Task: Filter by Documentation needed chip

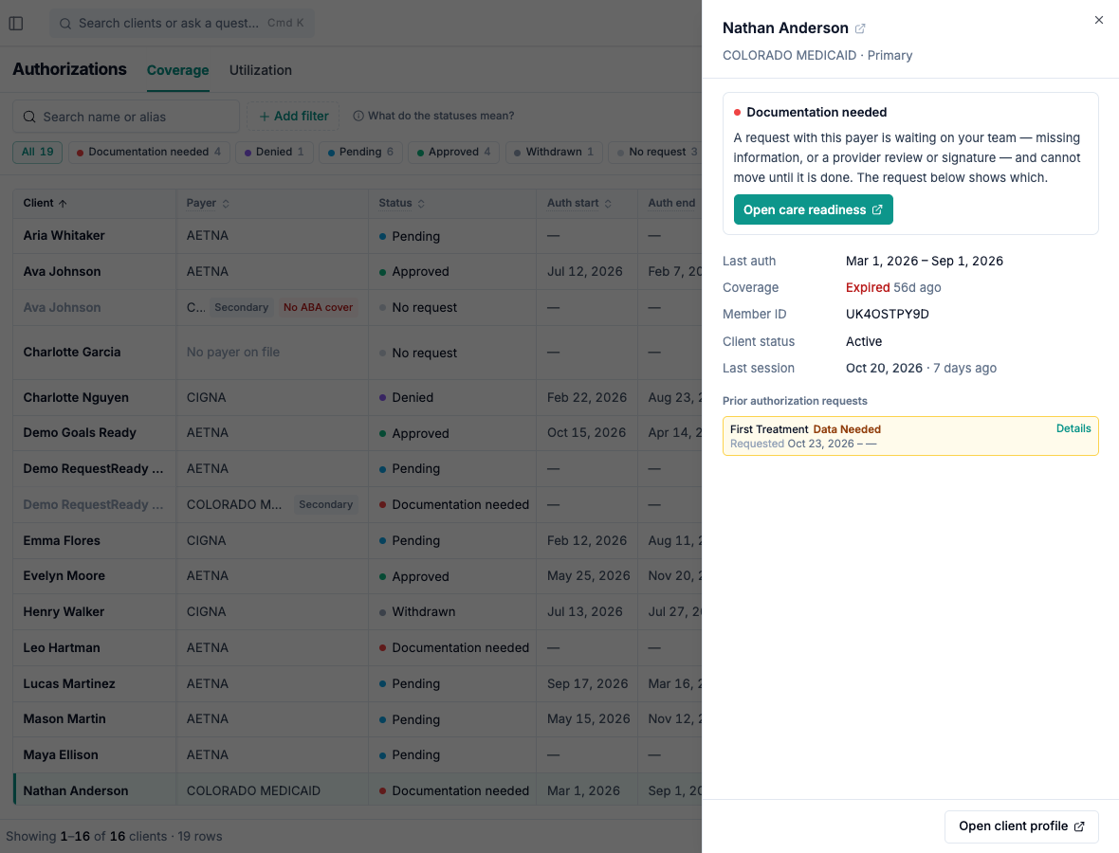Action: tap(149, 152)
